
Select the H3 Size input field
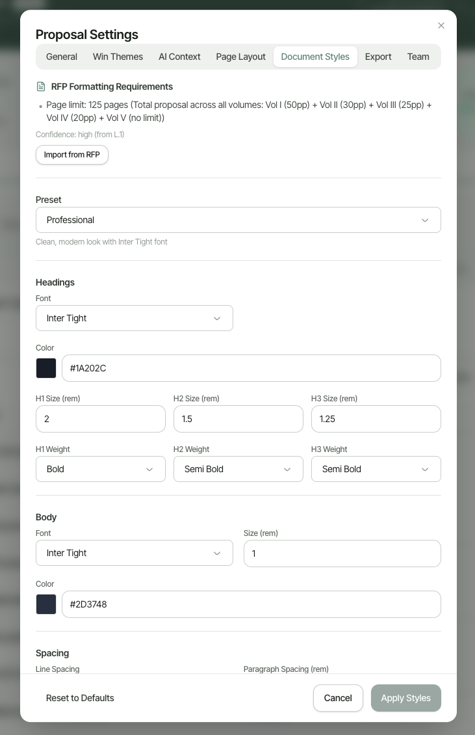click(x=376, y=419)
